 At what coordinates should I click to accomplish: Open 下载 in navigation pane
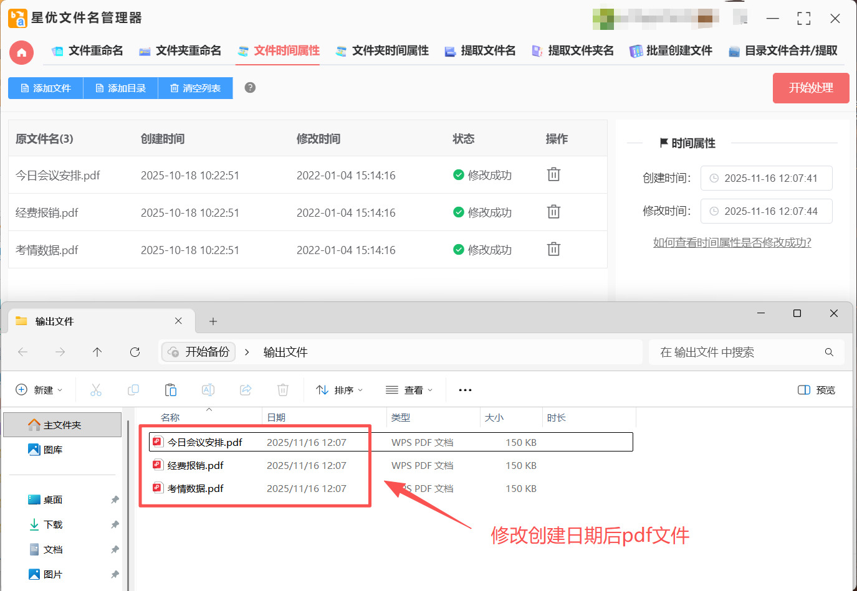click(45, 524)
